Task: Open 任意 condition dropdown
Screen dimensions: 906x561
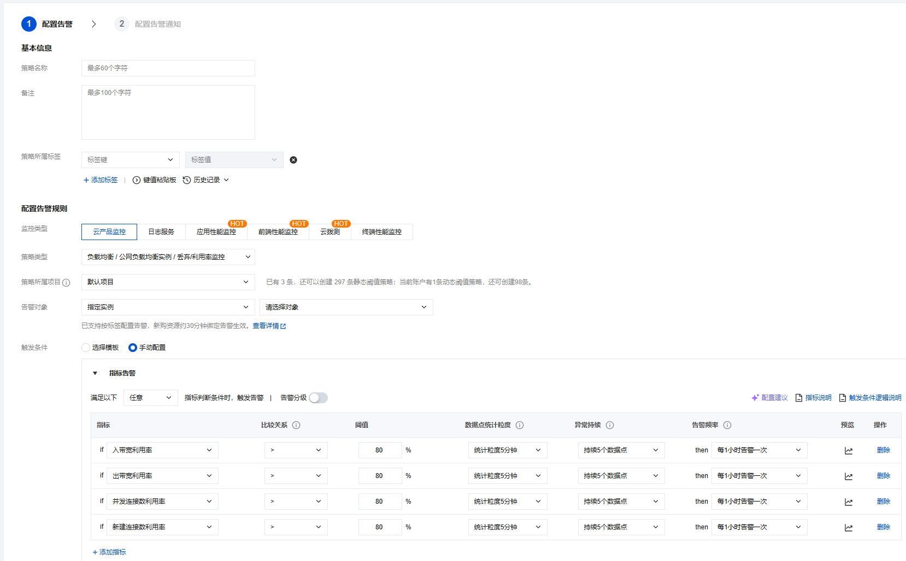Action: [x=151, y=398]
